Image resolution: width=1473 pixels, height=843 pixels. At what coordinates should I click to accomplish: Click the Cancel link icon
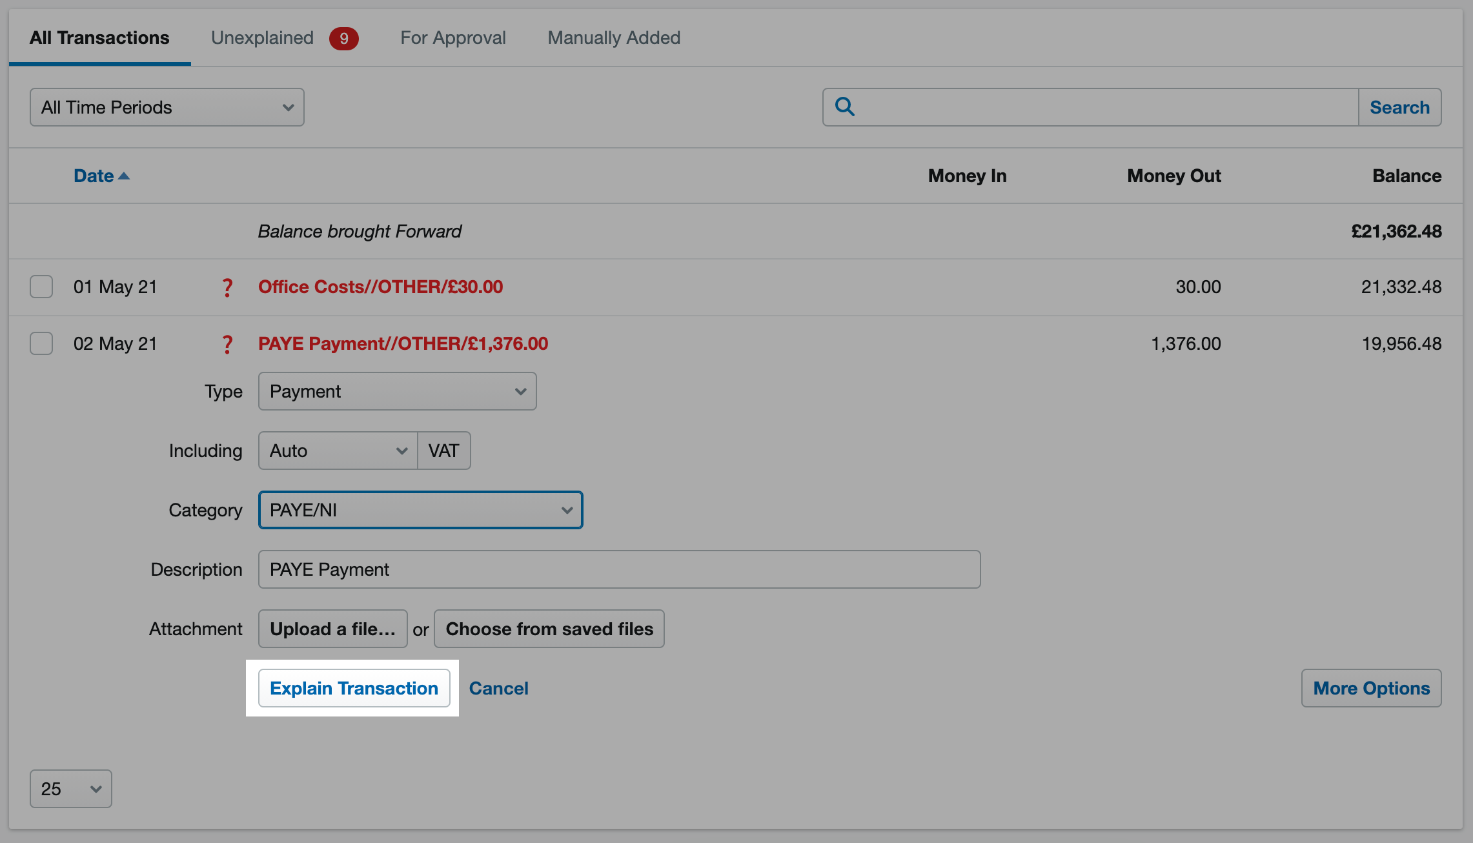tap(499, 688)
